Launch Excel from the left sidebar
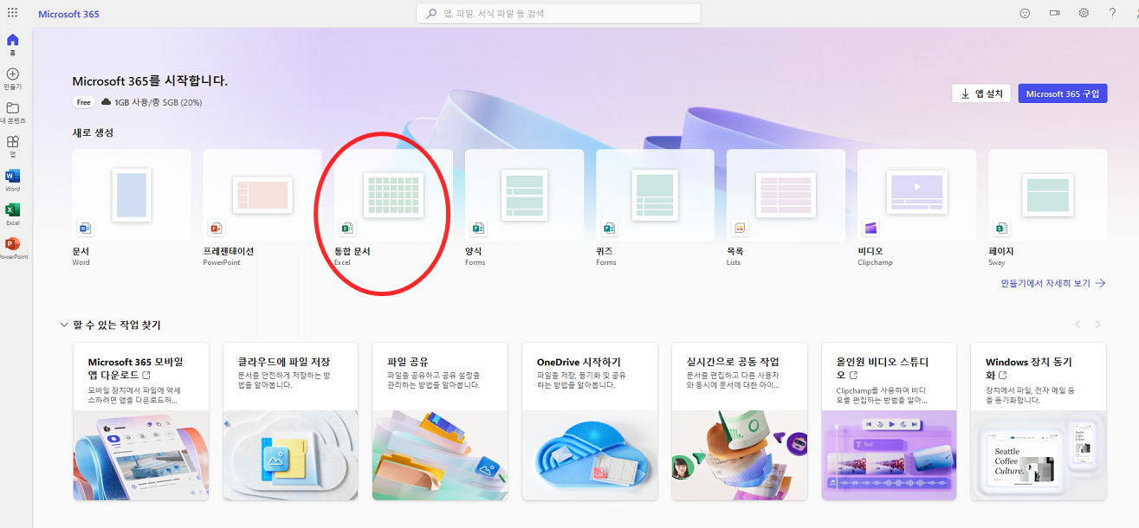1139x528 pixels. click(x=12, y=209)
